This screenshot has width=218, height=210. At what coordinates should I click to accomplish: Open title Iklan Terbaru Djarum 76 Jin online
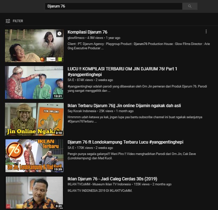(x=124, y=106)
